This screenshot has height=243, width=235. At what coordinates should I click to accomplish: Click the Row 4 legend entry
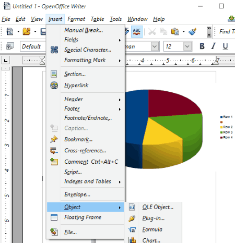(x=226, y=137)
